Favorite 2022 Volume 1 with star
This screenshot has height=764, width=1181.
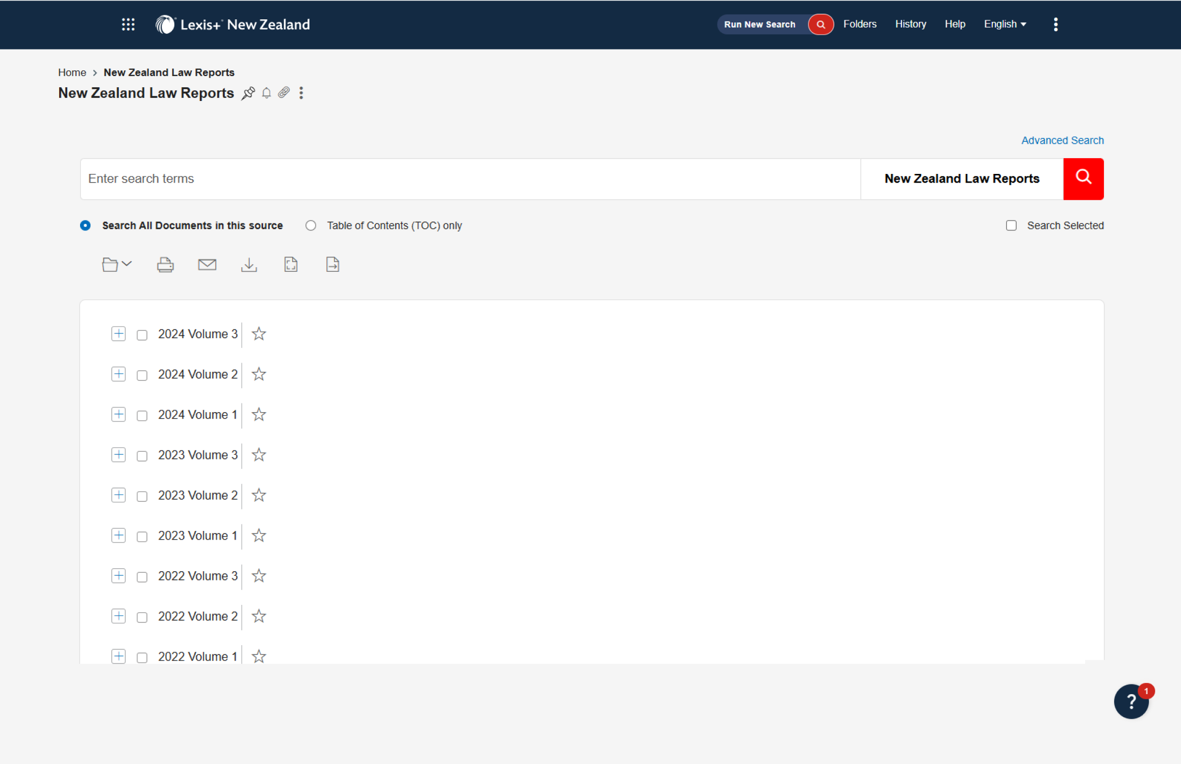click(x=259, y=656)
